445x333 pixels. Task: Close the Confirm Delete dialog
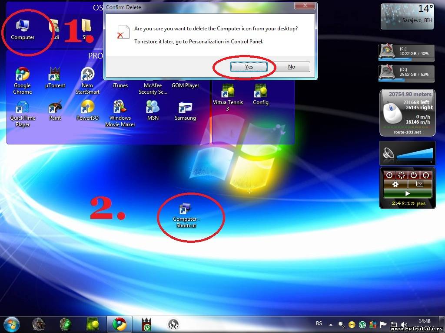pyautogui.click(x=305, y=5)
